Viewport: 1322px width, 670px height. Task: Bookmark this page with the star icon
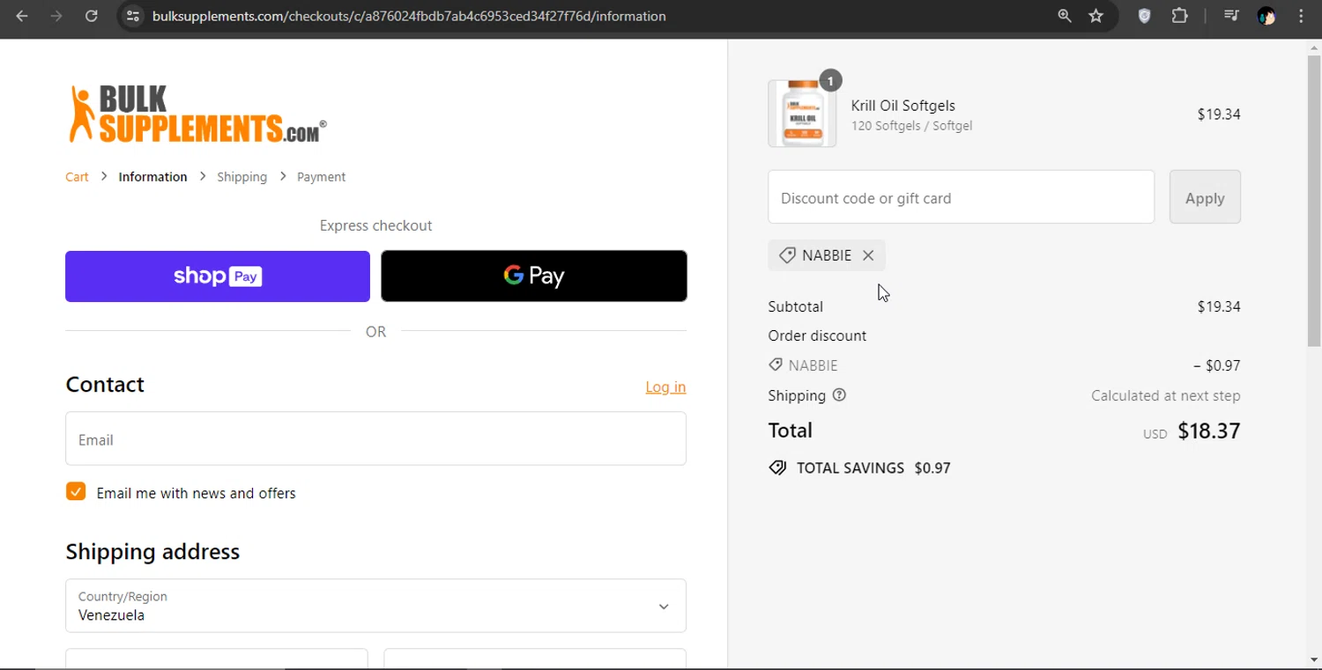(1096, 16)
